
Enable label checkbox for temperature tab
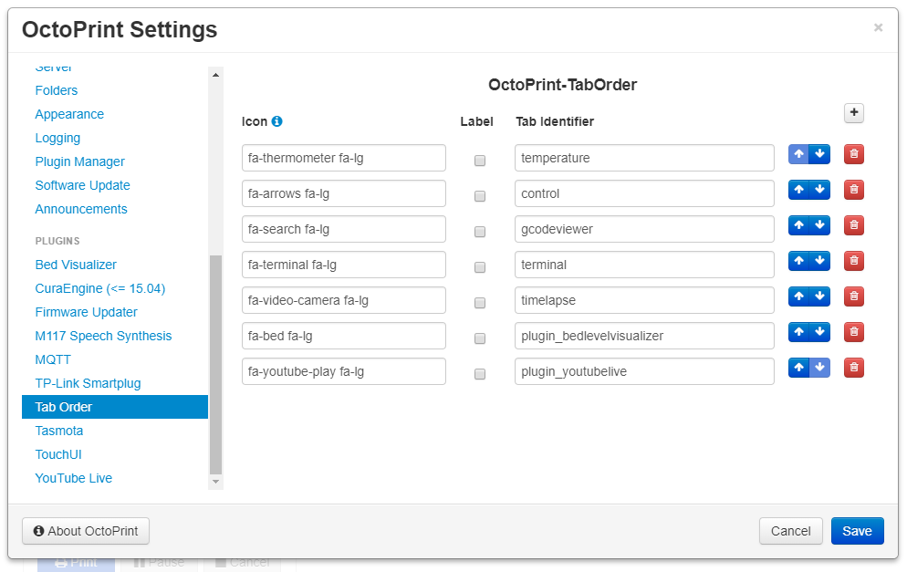pos(480,161)
